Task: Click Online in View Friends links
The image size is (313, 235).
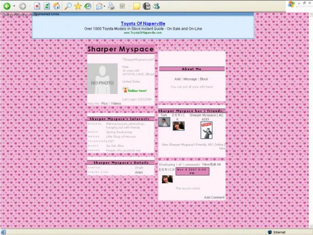Action: pyautogui.click(x=219, y=144)
